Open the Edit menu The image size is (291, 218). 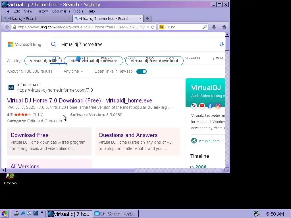pyautogui.click(x=17, y=11)
